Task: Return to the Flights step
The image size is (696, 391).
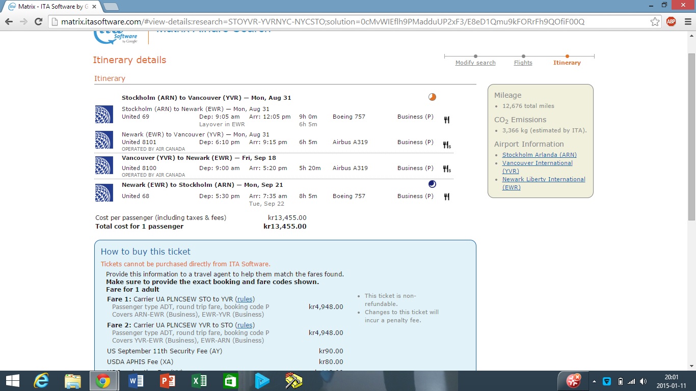Action: (x=523, y=63)
